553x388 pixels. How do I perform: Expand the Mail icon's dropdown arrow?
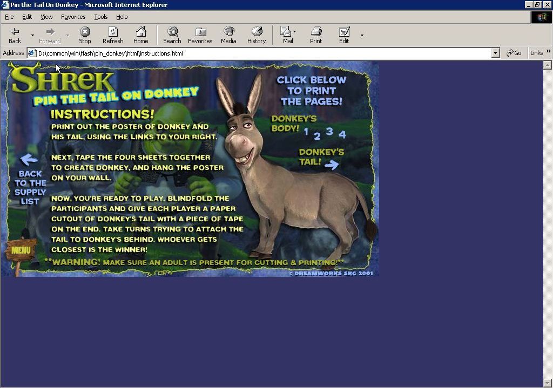point(295,31)
